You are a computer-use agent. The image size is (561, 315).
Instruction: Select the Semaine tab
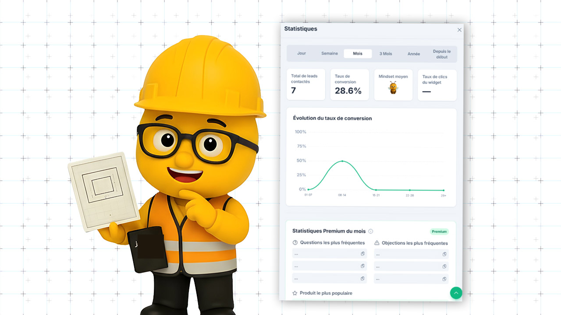point(329,53)
